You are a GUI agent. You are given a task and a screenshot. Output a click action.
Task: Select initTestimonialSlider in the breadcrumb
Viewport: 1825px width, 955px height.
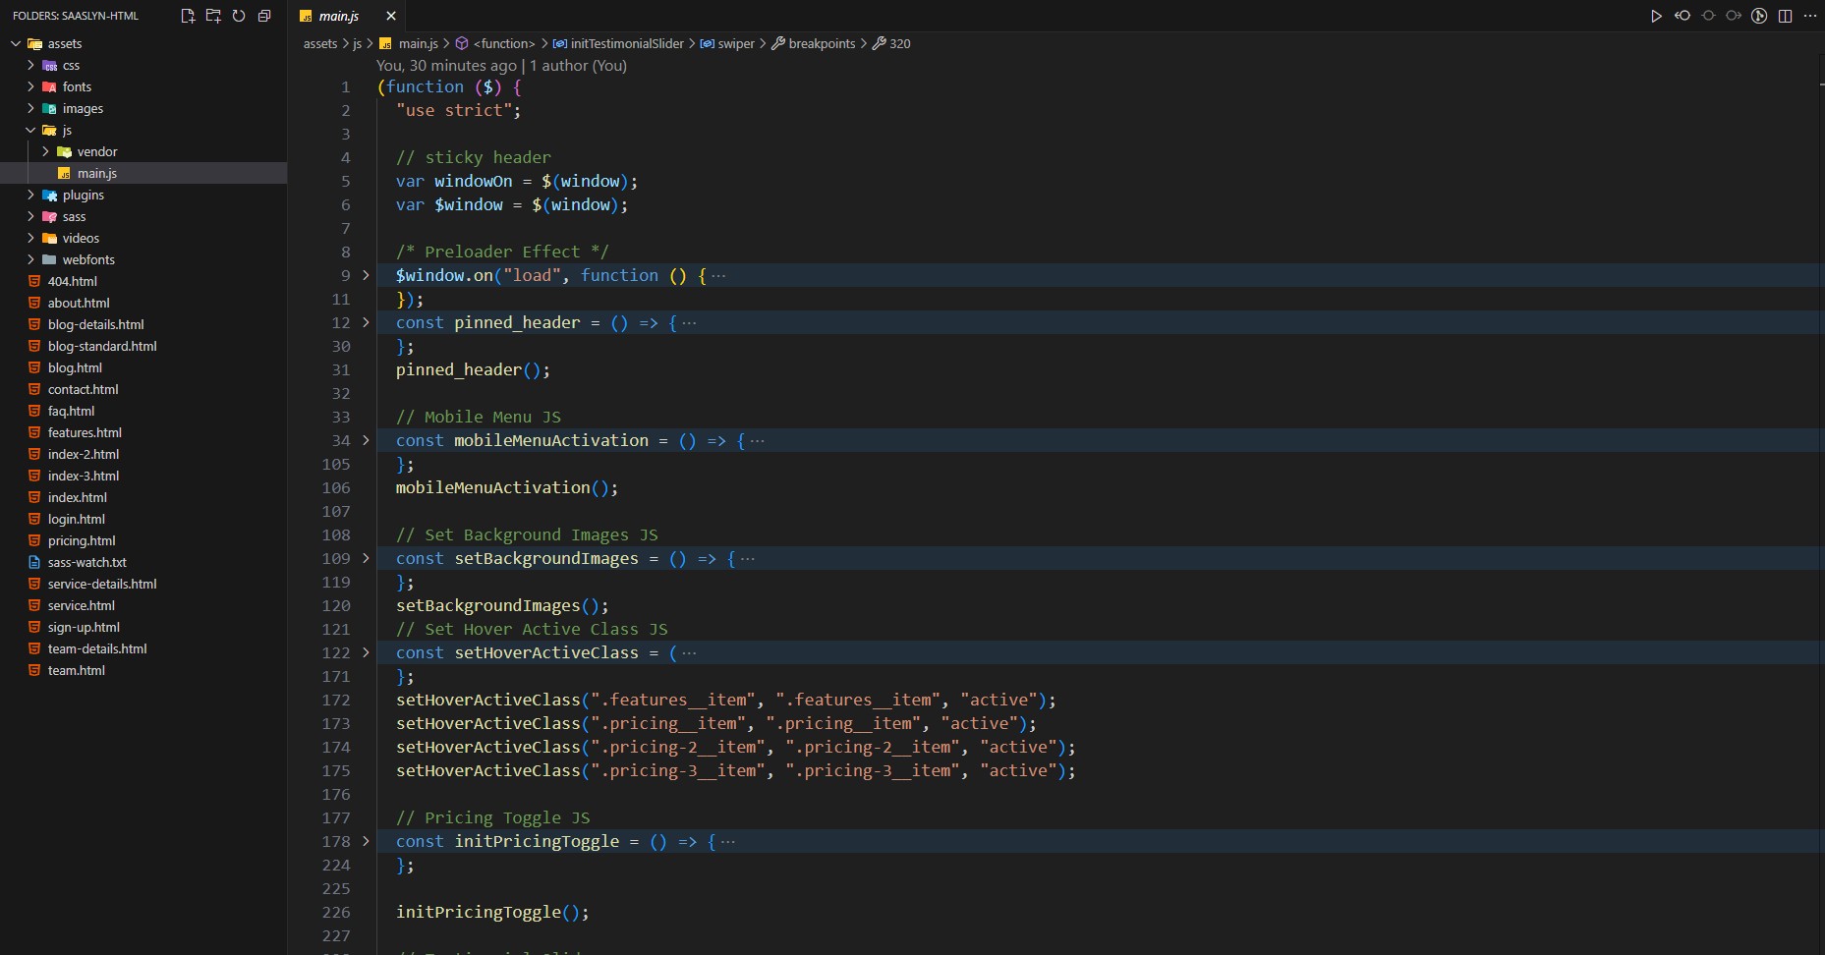[x=626, y=43]
